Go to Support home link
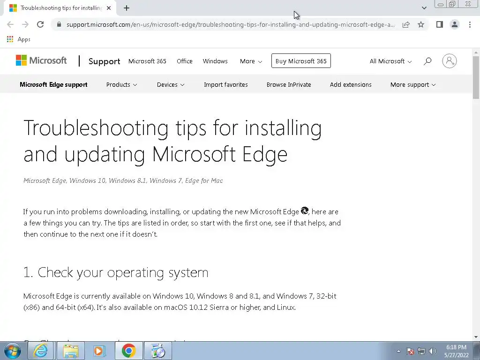The height and width of the screenshot is (360, 480). point(104,61)
